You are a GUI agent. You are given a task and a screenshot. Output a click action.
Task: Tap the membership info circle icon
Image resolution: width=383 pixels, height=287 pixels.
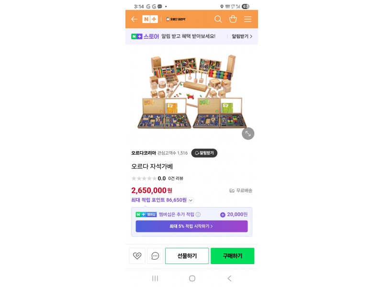pyautogui.click(x=198, y=214)
